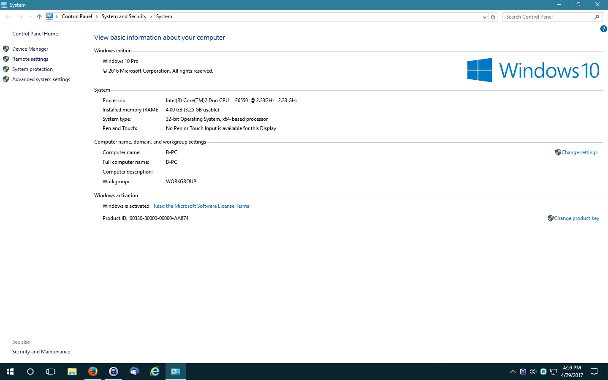This screenshot has height=380, width=608.
Task: Click computer icon in address bar
Action: tap(49, 16)
